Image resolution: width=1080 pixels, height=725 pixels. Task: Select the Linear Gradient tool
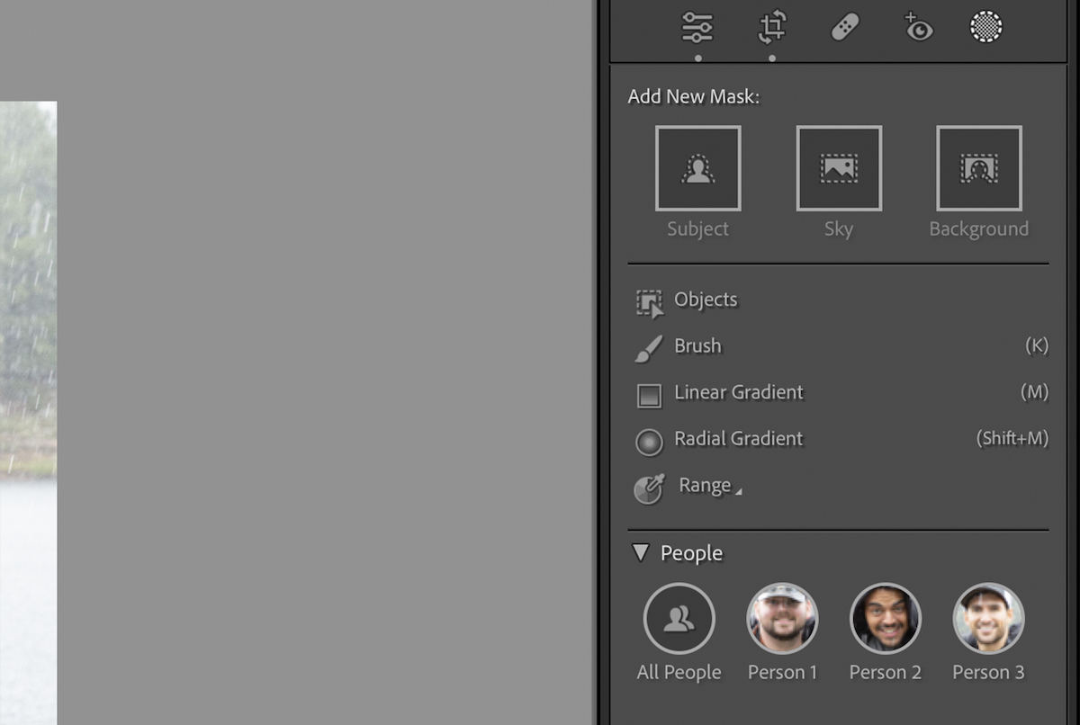point(738,393)
